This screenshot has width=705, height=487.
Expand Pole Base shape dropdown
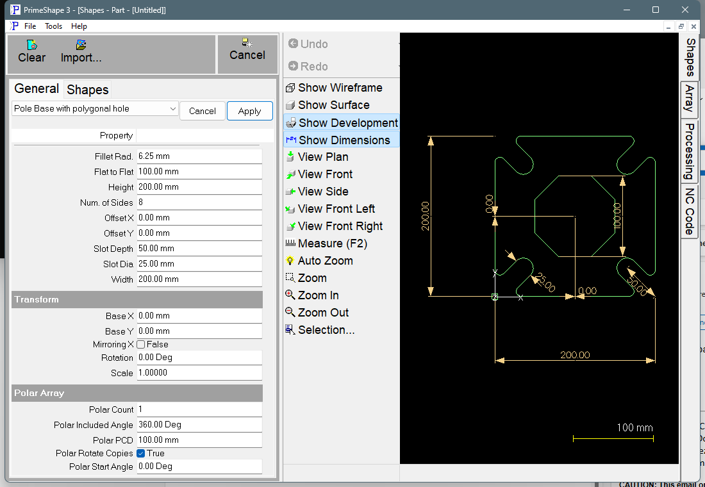(x=95, y=109)
